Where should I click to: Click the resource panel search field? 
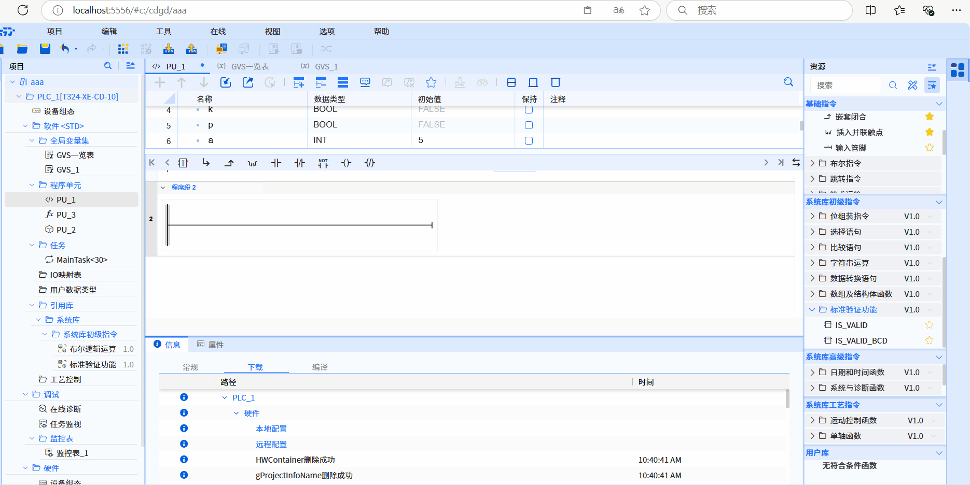point(846,85)
